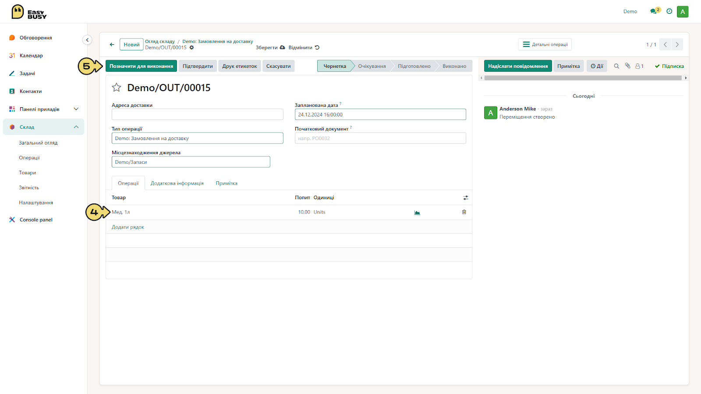
Task: Collapse the left sidebar with chevron button
Action: pos(87,40)
